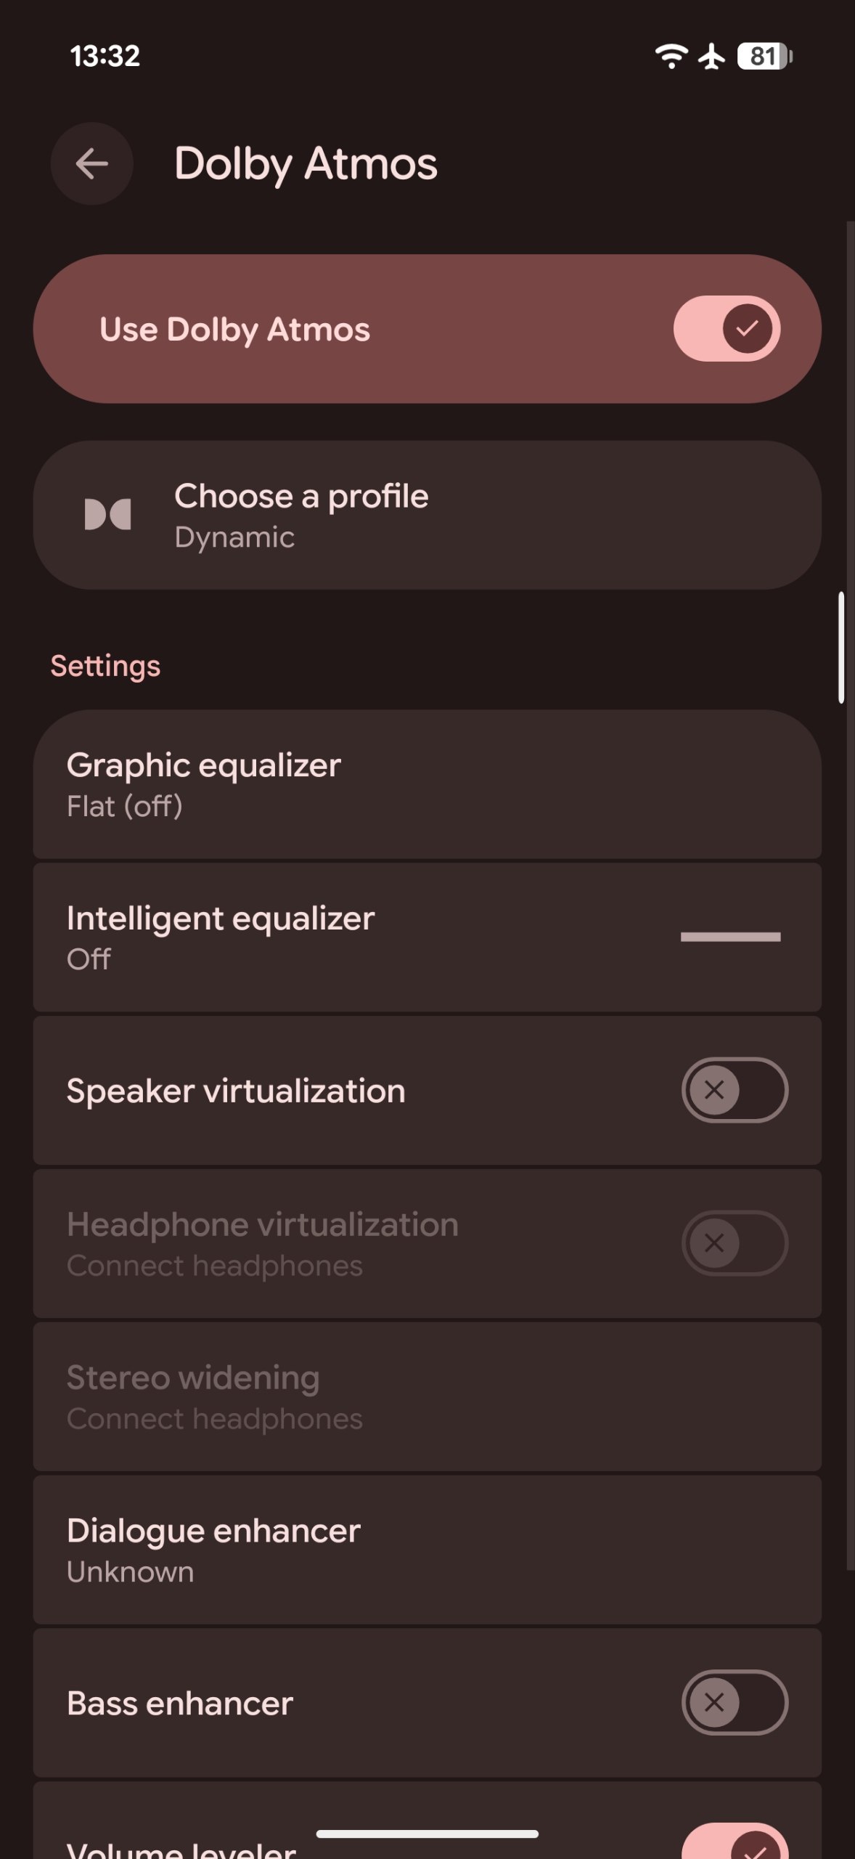
Task: Toggle the Headphone virtualization switch
Action: pos(735,1243)
